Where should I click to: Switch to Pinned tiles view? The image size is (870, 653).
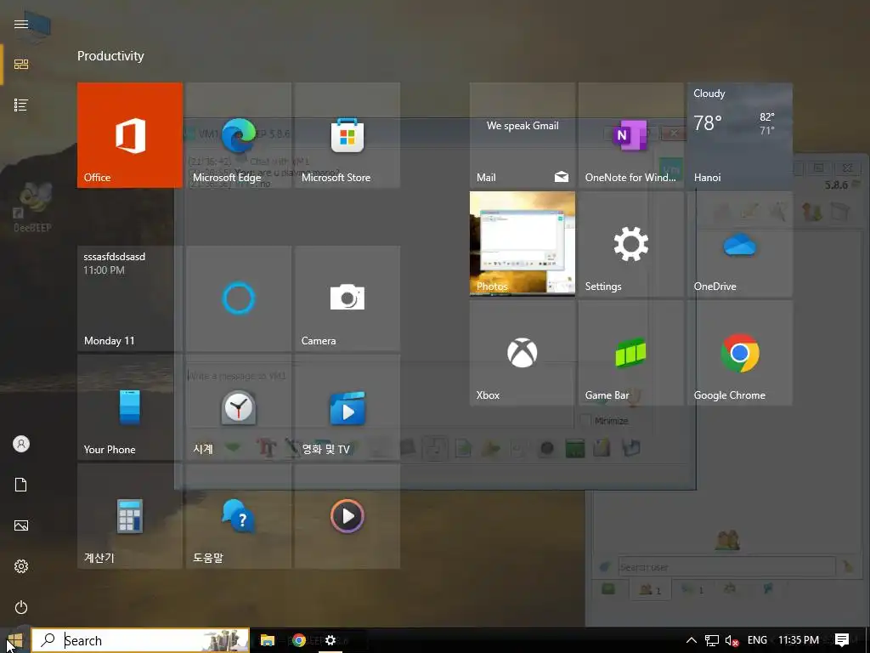click(x=21, y=65)
